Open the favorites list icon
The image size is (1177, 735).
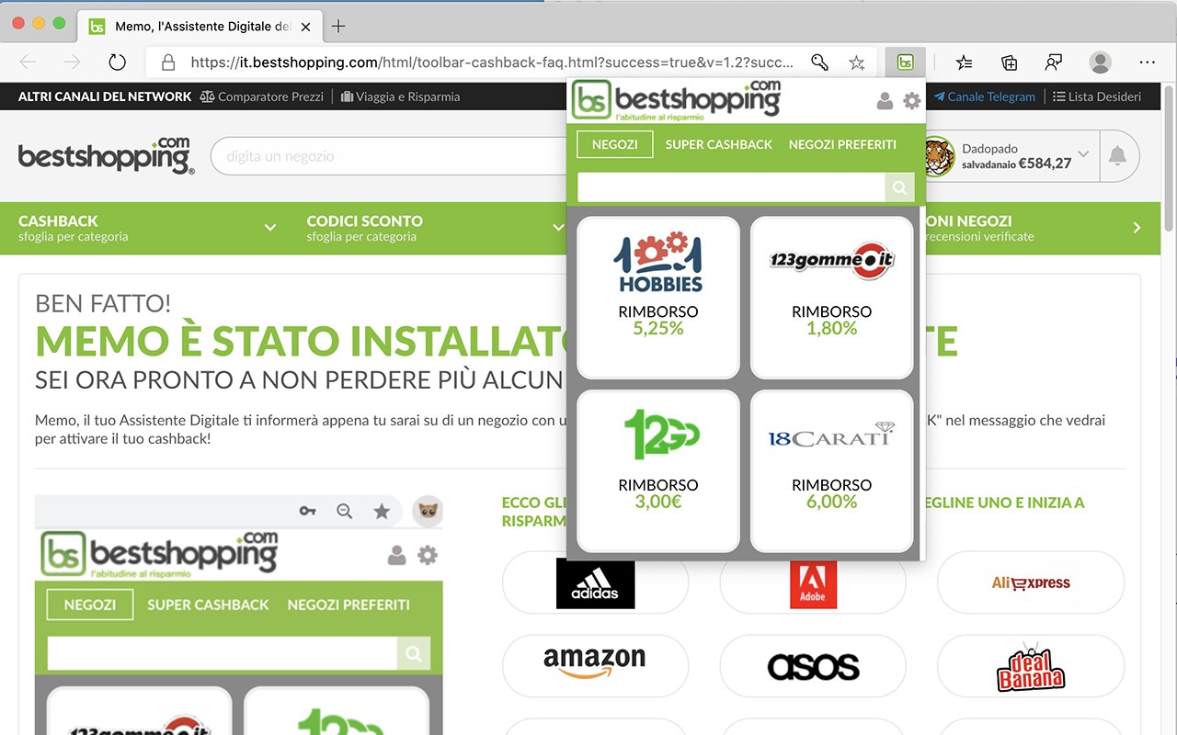964,62
